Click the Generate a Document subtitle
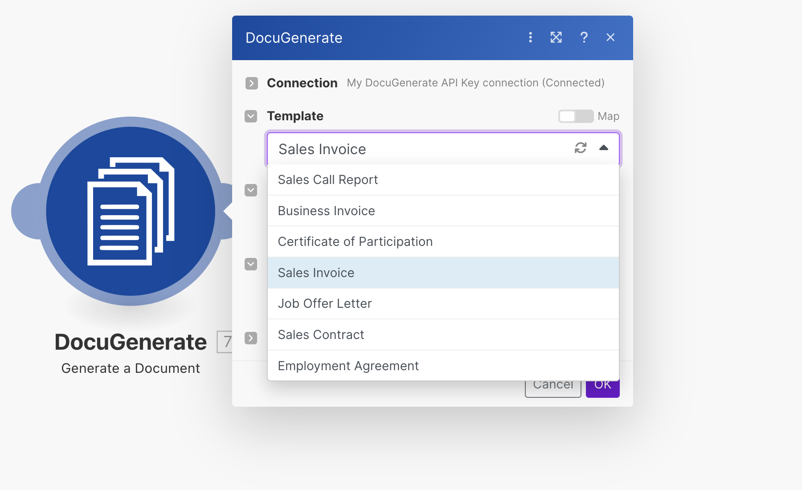Image resolution: width=802 pixels, height=490 pixels. point(131,368)
